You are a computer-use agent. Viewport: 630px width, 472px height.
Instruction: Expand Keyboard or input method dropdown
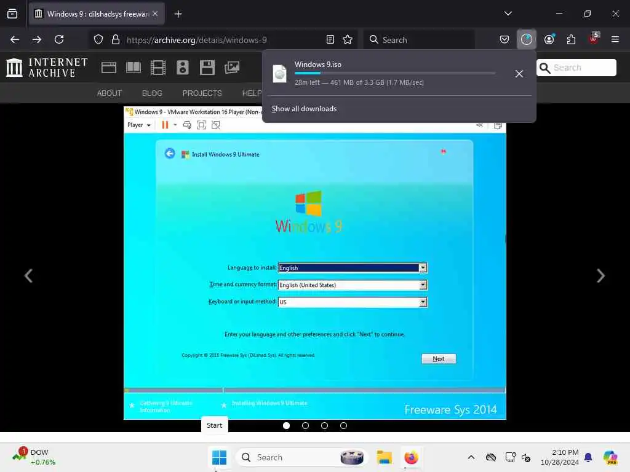point(423,302)
